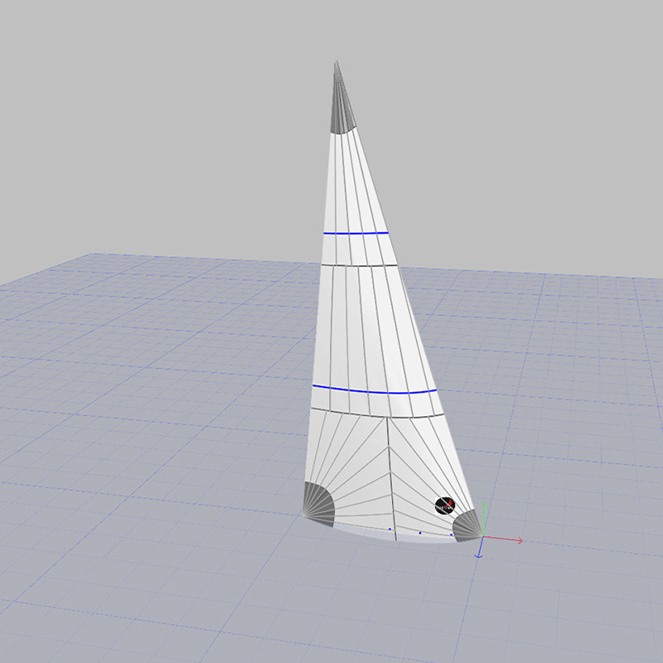
Task: Pick the middle blue point on the sail foot
Action: pyautogui.click(x=420, y=533)
